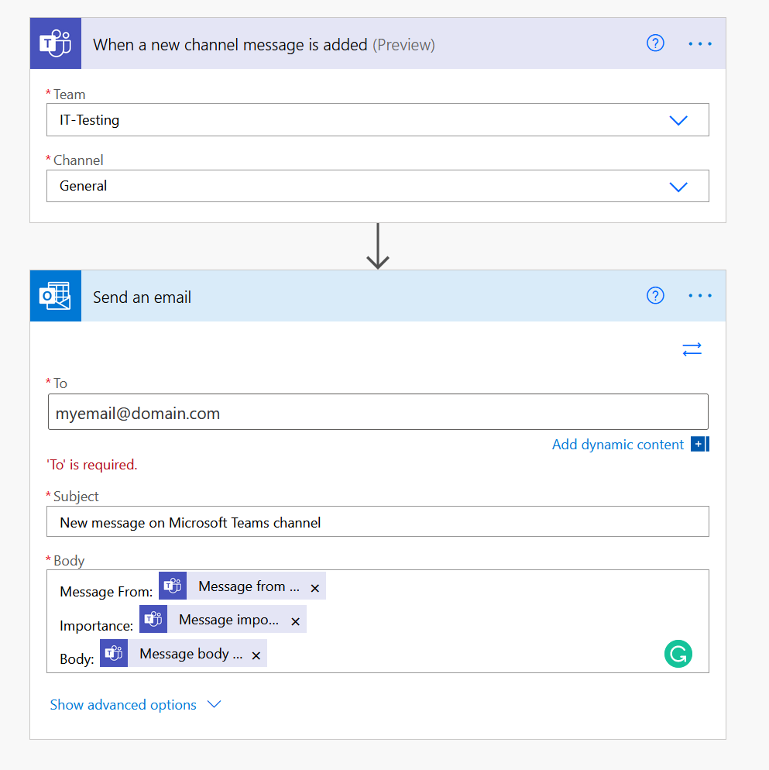The image size is (769, 770).
Task: Click the To field label
Action: pyautogui.click(x=60, y=383)
